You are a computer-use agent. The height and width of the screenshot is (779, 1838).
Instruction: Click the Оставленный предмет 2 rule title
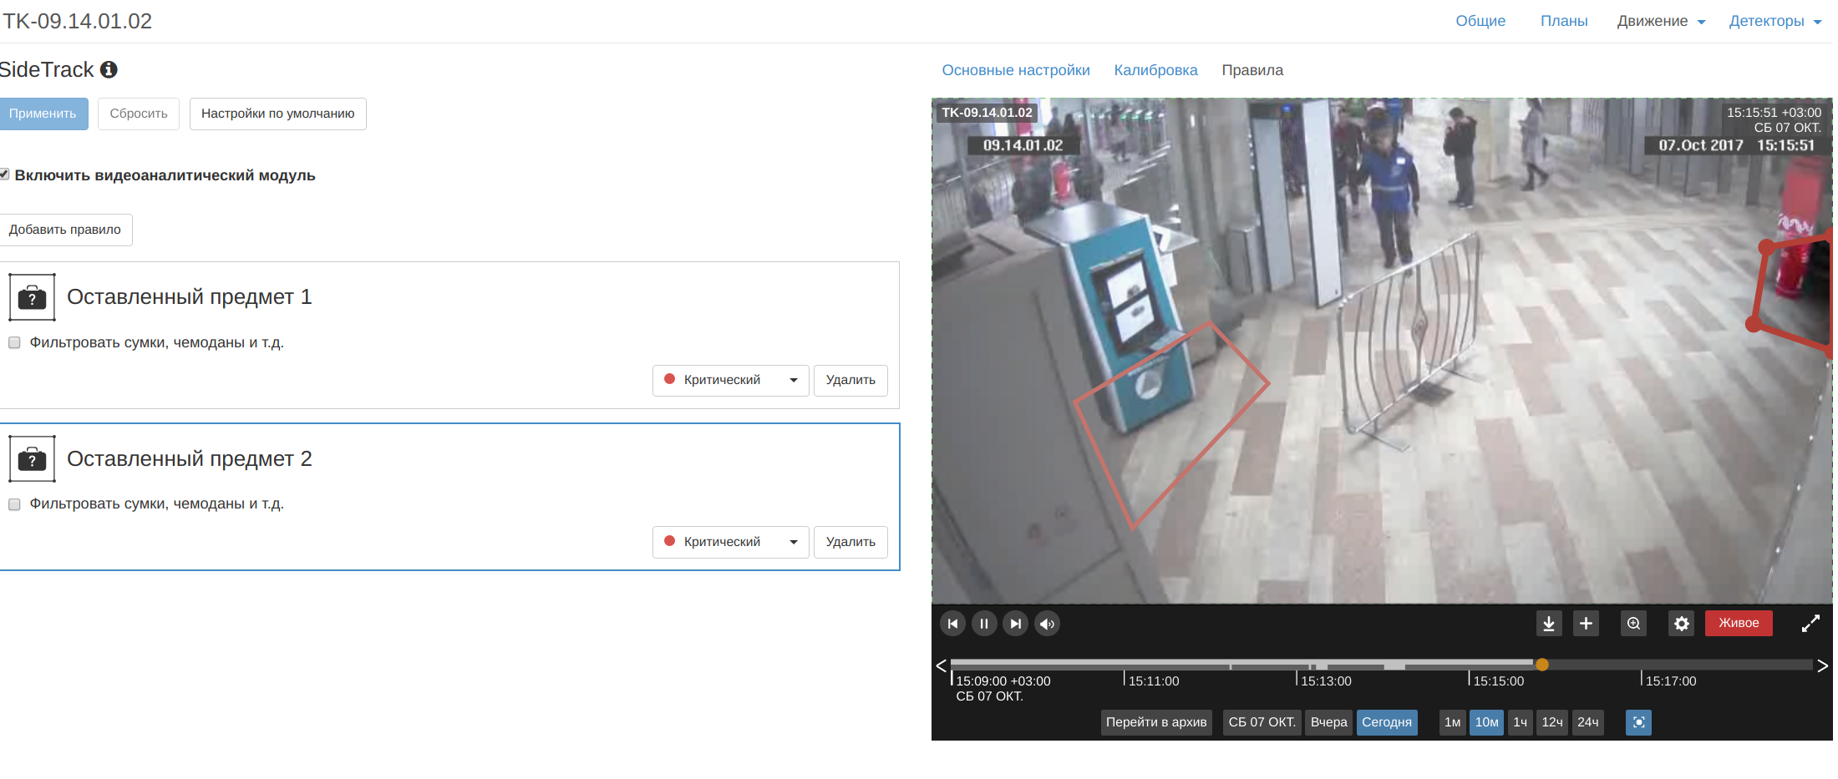190,459
